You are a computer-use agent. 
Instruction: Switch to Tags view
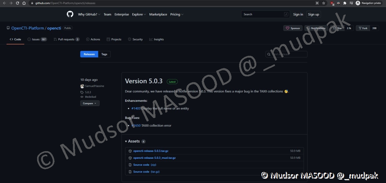pos(104,54)
